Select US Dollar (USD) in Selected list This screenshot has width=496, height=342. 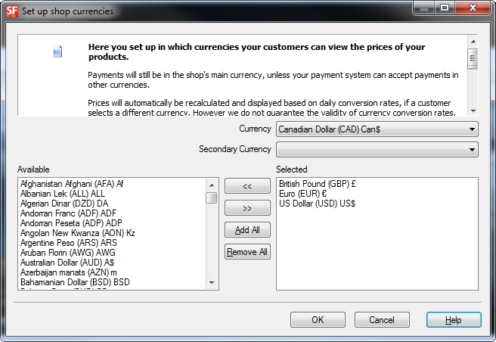click(x=317, y=203)
